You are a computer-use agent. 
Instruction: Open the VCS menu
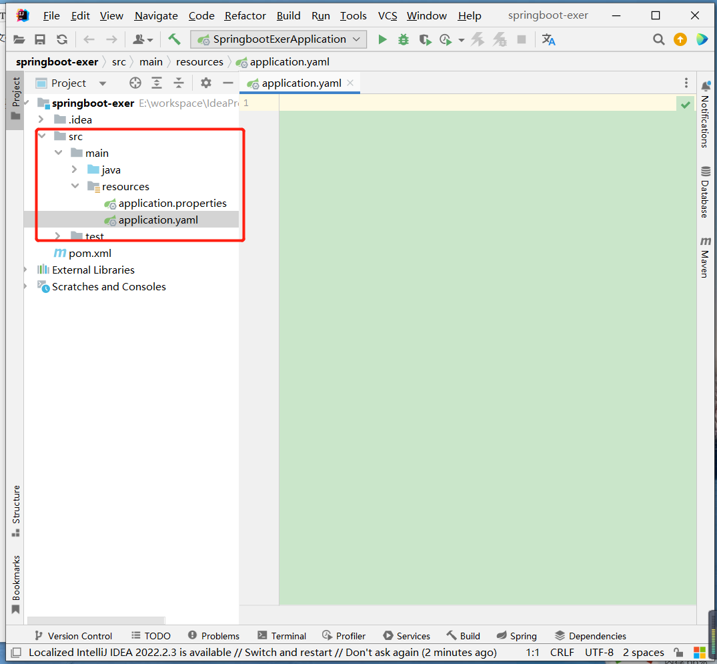388,15
